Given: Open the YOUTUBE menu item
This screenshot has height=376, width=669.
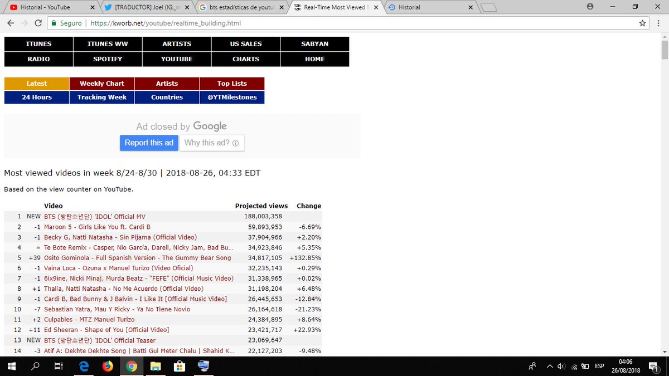Looking at the screenshot, I should (x=177, y=59).
